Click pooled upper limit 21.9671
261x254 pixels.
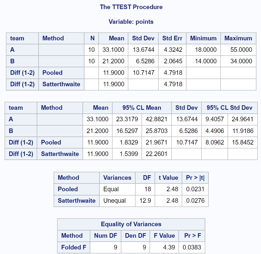156,142
